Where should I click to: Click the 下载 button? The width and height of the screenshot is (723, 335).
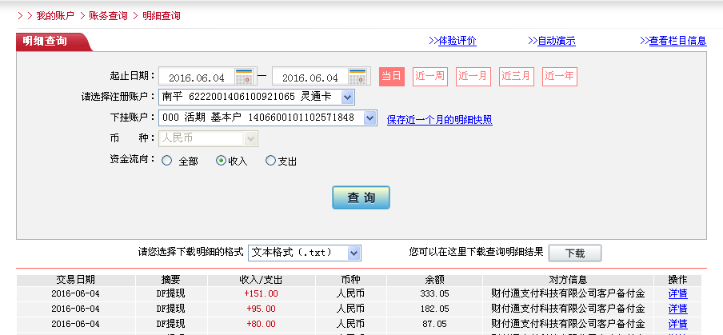click(x=575, y=253)
